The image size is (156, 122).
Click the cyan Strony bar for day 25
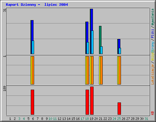point(120,51)
